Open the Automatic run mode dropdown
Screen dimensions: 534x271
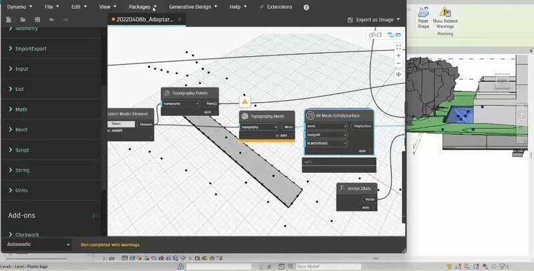[x=37, y=244]
